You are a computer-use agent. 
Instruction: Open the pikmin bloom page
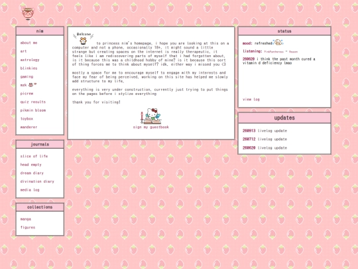pyautogui.click(x=33, y=110)
